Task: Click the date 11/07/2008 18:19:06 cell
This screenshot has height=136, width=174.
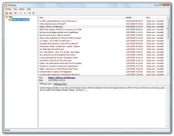Action: pyautogui.click(x=134, y=46)
